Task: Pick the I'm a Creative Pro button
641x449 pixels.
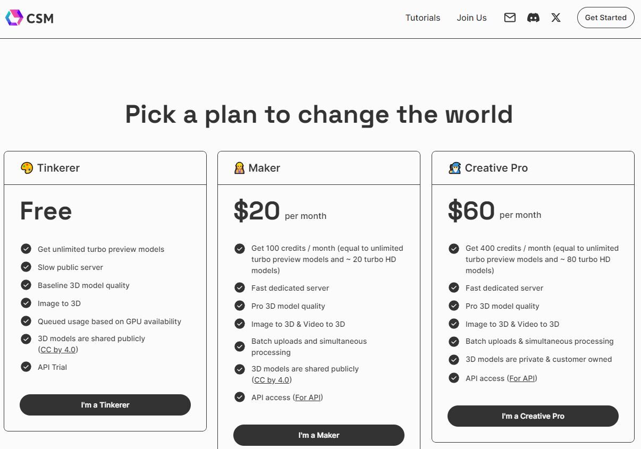Action: [x=533, y=416]
